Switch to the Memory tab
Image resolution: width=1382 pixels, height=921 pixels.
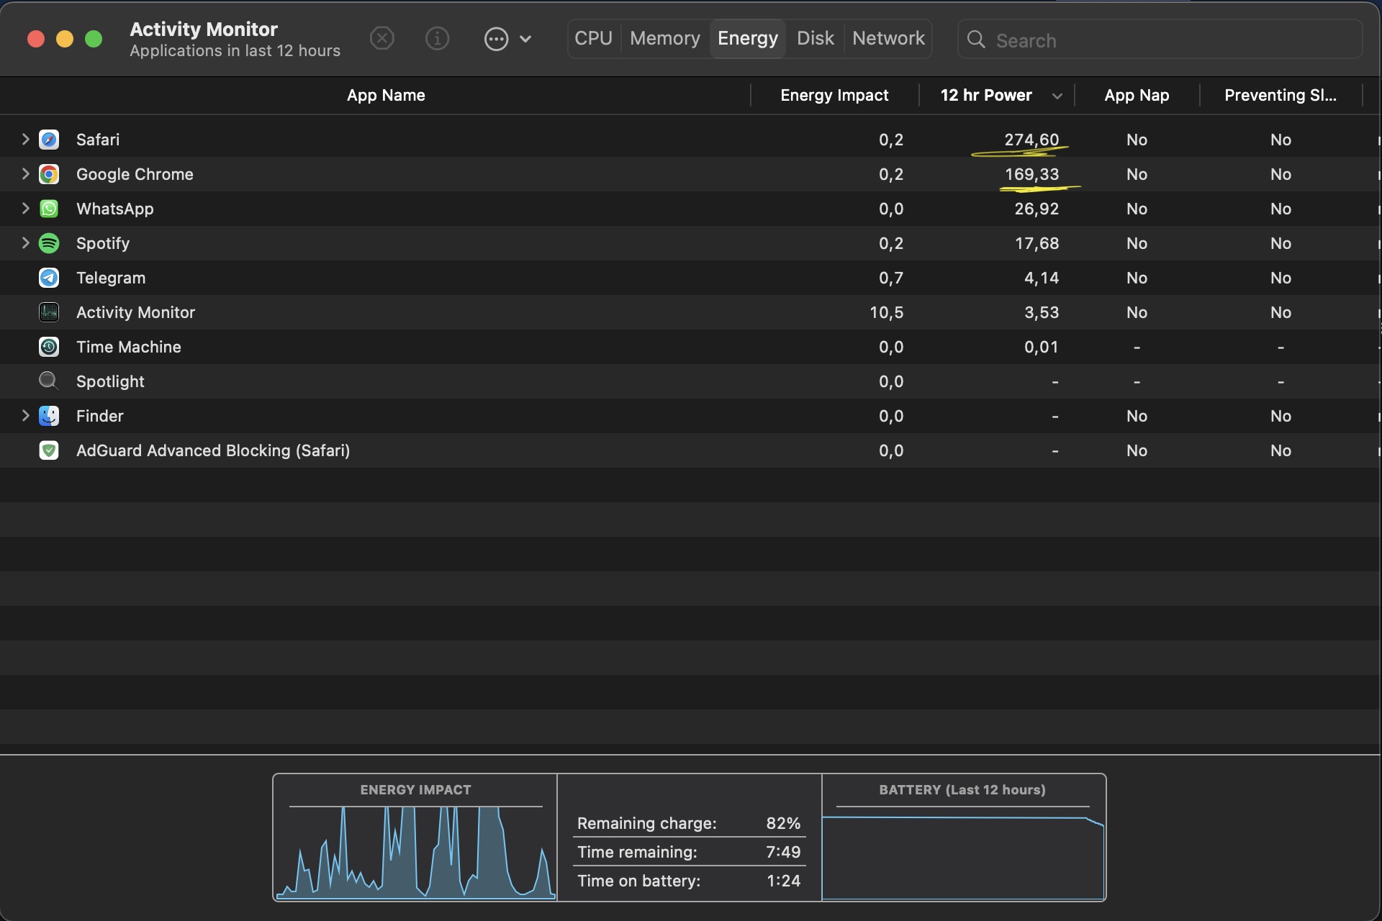664,38
